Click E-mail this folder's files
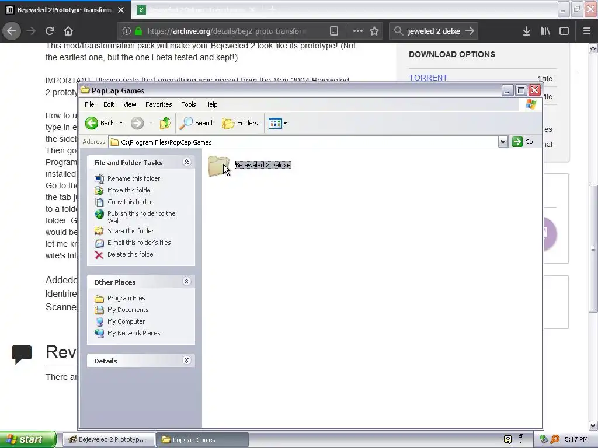This screenshot has height=448, width=598. point(139,243)
